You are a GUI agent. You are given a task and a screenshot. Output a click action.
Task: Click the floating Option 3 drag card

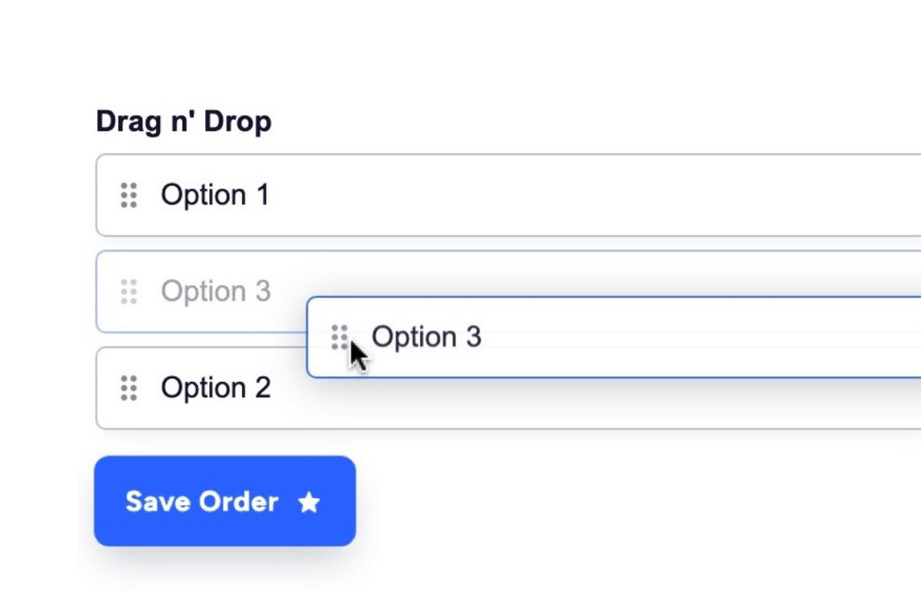tap(590, 337)
